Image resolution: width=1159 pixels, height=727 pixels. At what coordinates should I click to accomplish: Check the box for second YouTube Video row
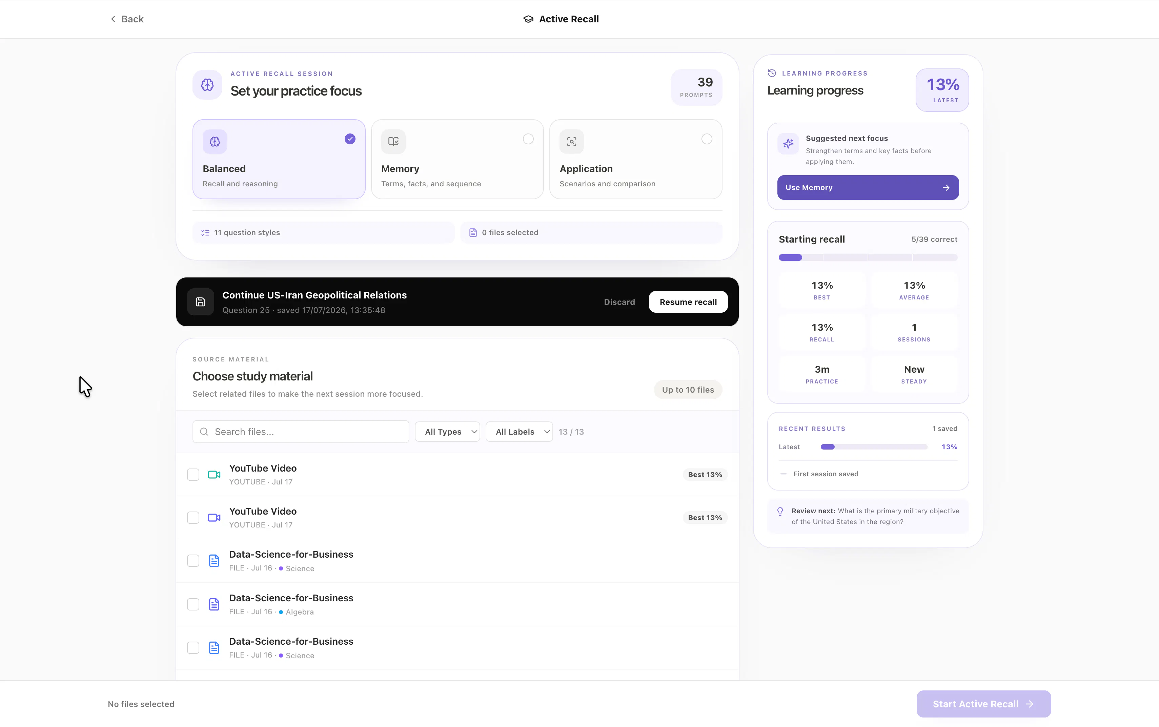coord(193,518)
